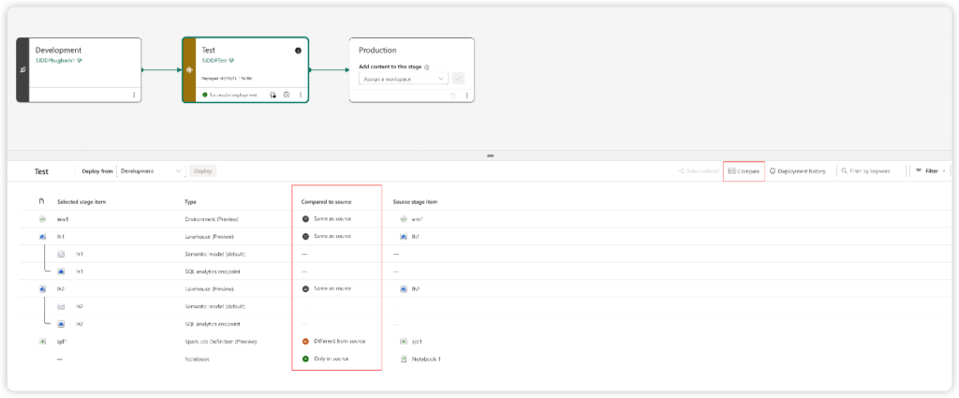This screenshot has height=398, width=959.
Task: Open more options on Test stage card
Action: coord(301,95)
